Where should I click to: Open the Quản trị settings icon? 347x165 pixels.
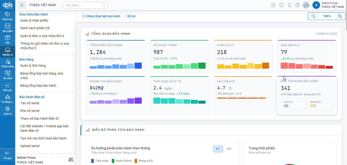click(x=7, y=110)
